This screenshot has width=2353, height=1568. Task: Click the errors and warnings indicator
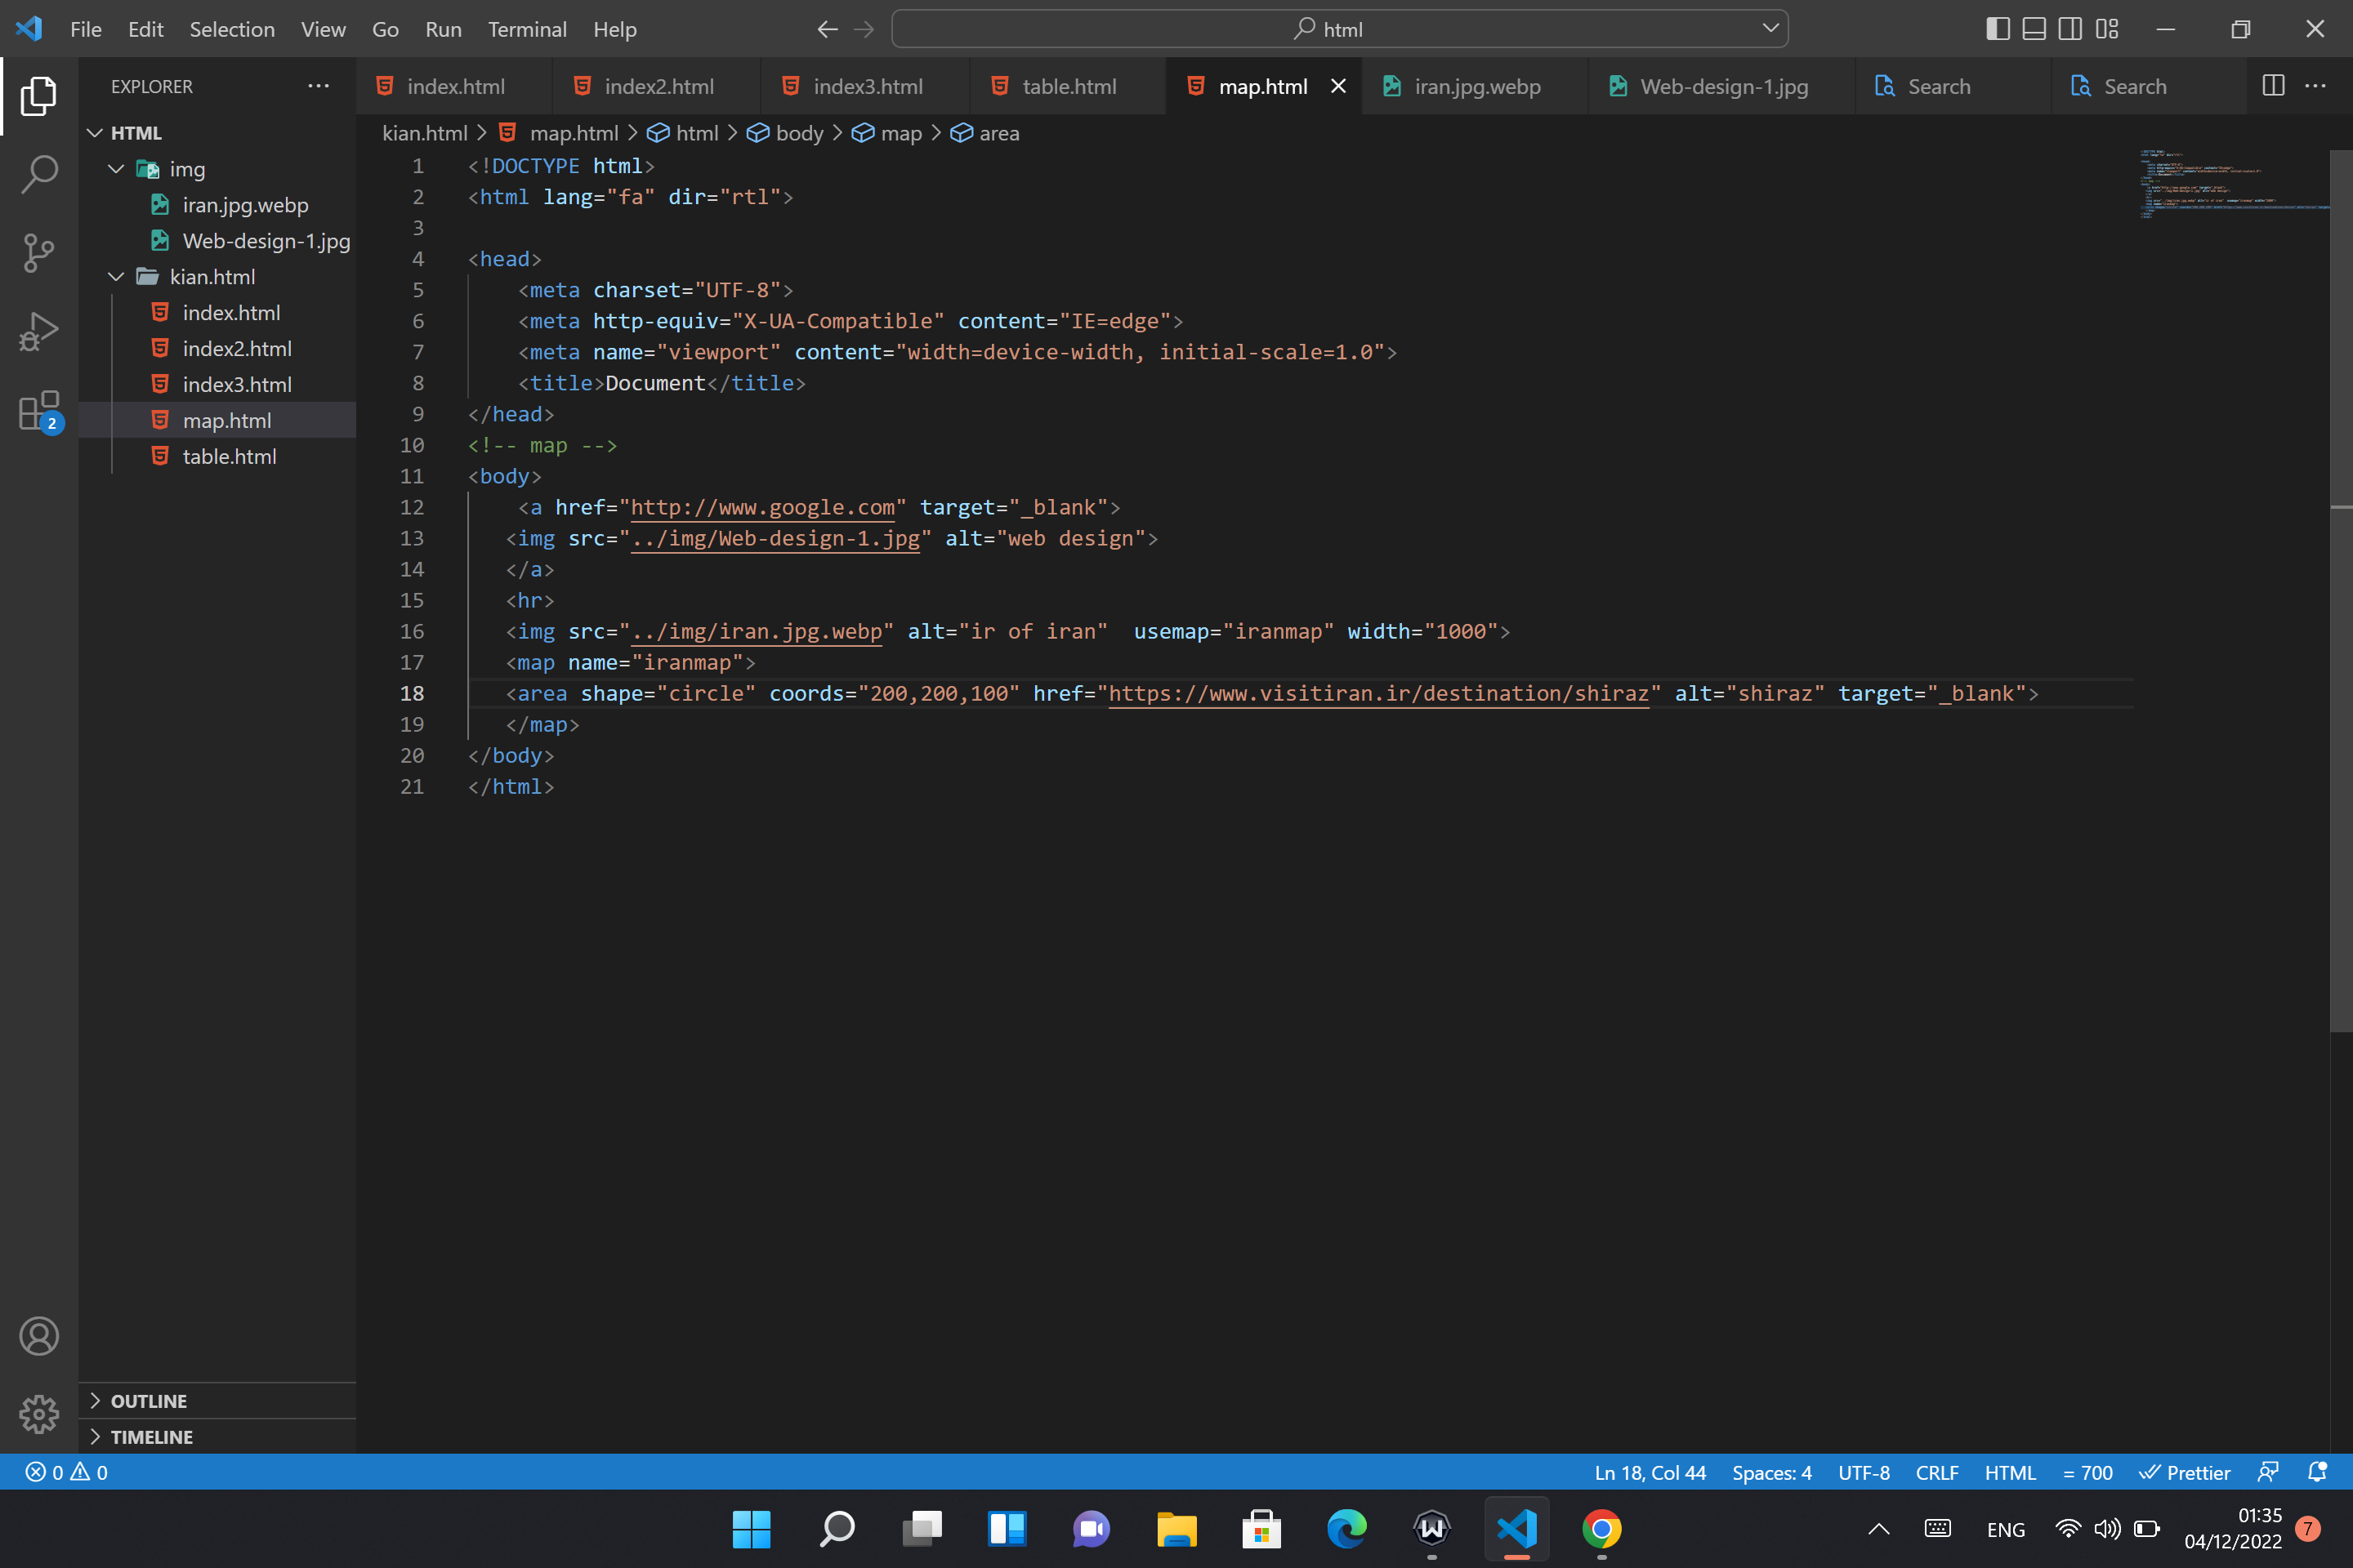click(x=67, y=1472)
